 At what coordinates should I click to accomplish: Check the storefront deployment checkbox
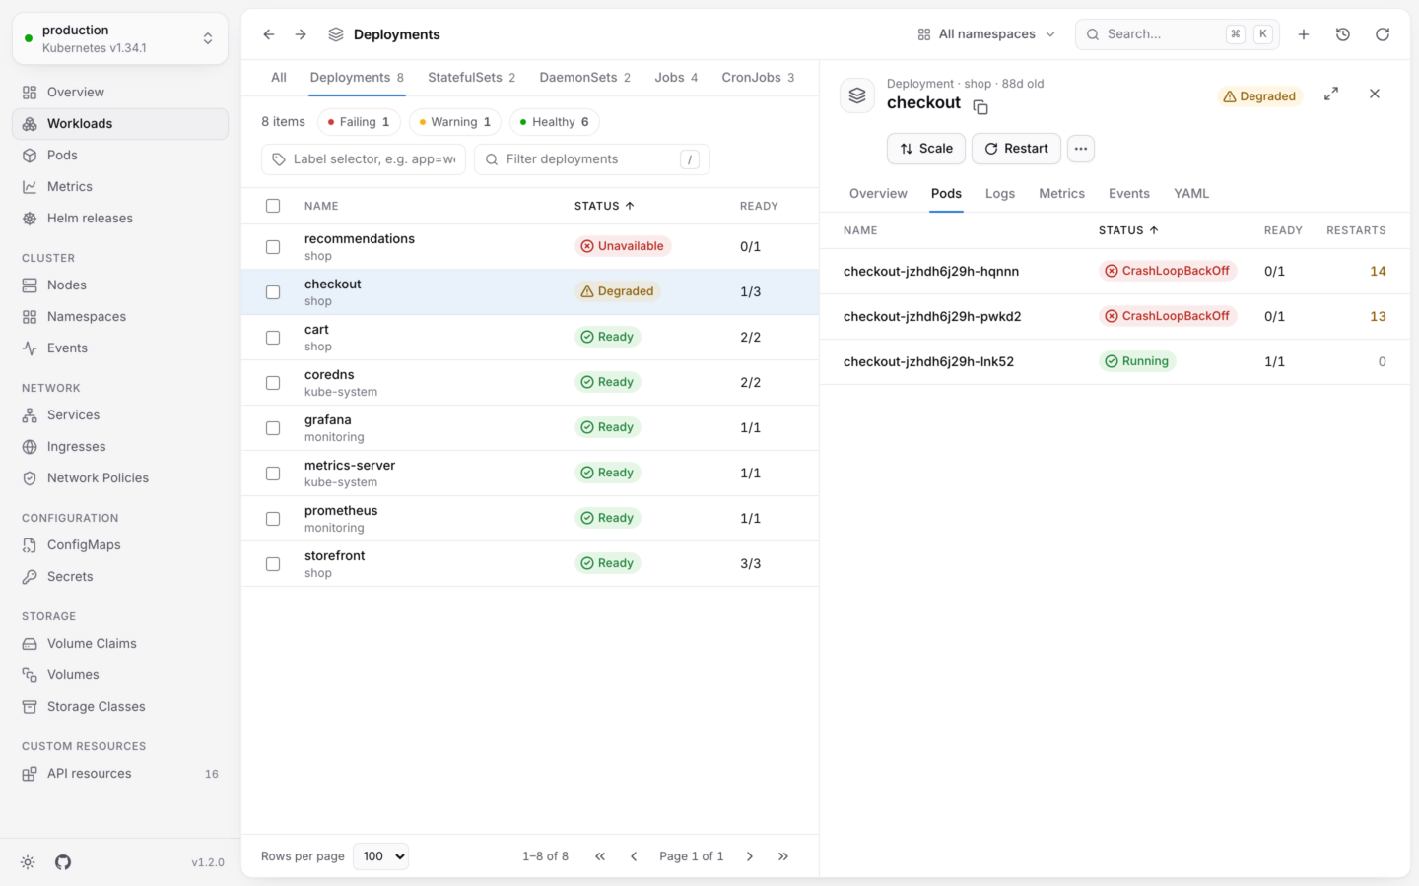coord(273,564)
